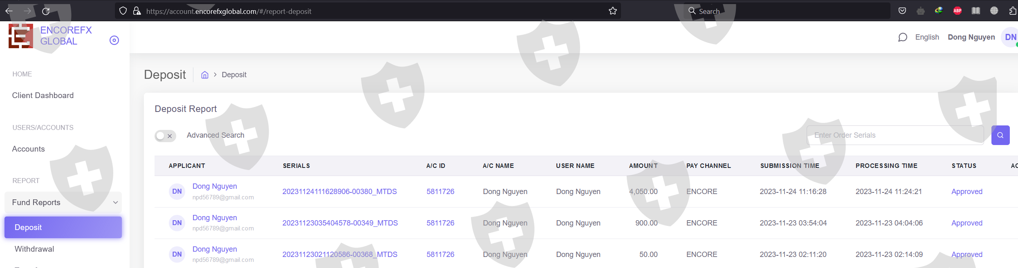Screen dimensions: 1018x268
Task: Click the EncoreFX Global logo
Action: pos(21,36)
